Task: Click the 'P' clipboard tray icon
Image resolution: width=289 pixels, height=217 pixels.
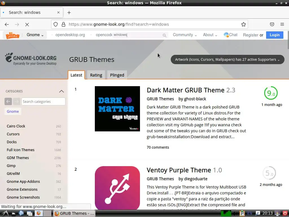Action: click(x=242, y=213)
